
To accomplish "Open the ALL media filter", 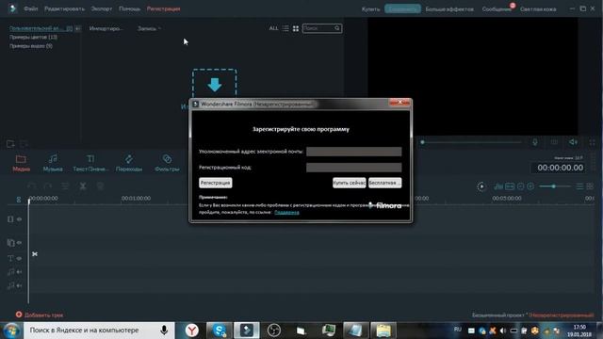I will coord(273,28).
